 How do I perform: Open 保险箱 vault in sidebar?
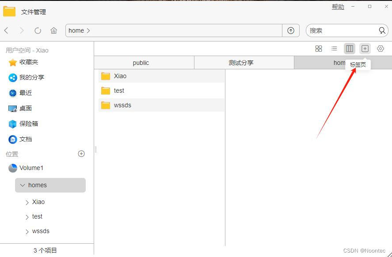coord(23,124)
